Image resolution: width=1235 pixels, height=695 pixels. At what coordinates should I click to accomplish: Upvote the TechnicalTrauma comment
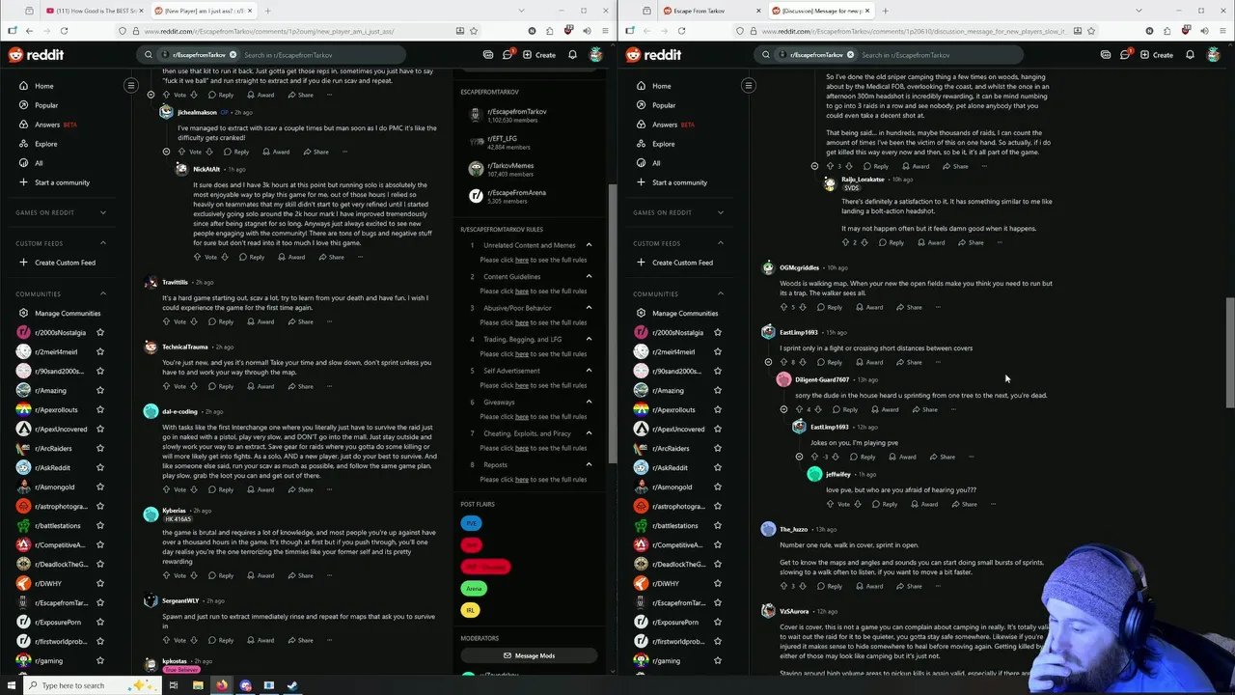click(167, 386)
